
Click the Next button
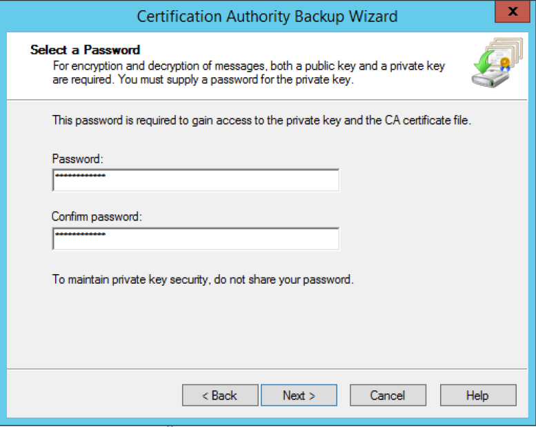tap(299, 395)
